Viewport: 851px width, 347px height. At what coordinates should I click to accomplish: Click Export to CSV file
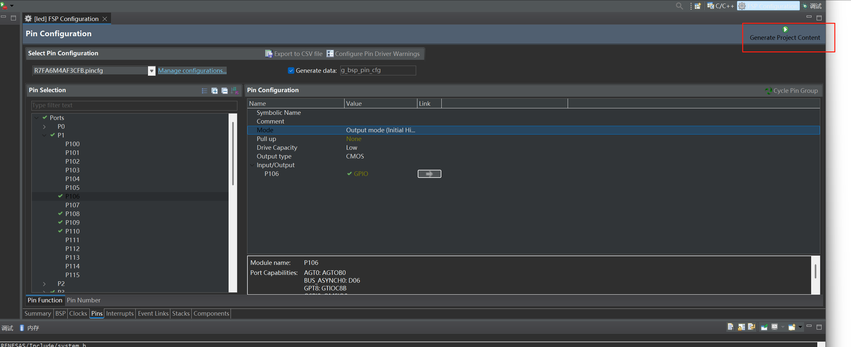294,54
